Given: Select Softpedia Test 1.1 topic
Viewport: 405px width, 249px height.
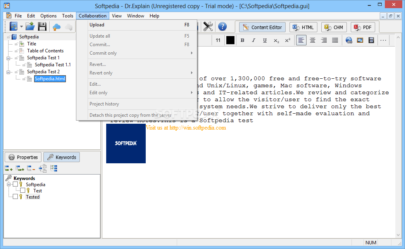Looking at the screenshot, I should click(x=53, y=65).
